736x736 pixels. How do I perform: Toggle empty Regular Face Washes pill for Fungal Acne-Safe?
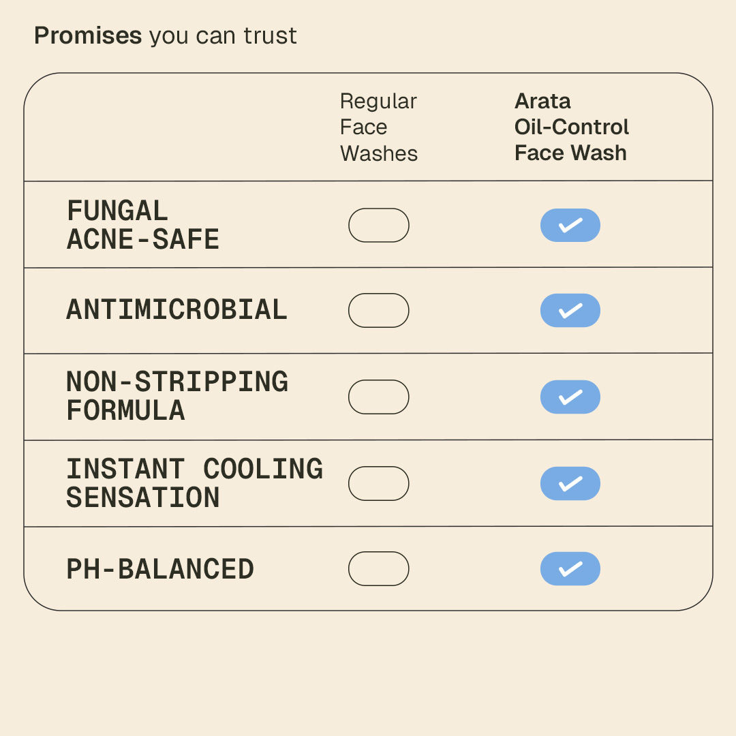378,226
